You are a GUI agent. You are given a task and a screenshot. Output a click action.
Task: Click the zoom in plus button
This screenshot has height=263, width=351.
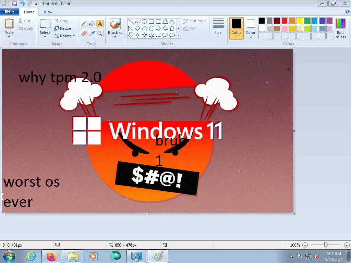click(347, 245)
